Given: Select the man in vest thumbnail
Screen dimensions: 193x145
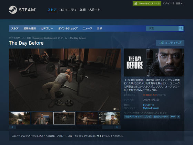Looking at the screenshot, I should click(x=42, y=118).
